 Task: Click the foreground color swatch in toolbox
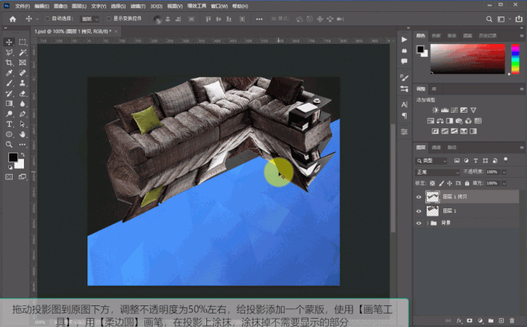13,157
